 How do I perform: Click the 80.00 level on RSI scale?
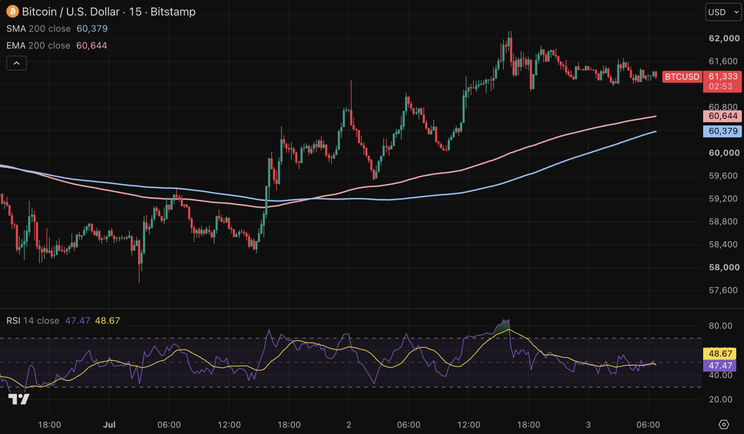click(720, 326)
